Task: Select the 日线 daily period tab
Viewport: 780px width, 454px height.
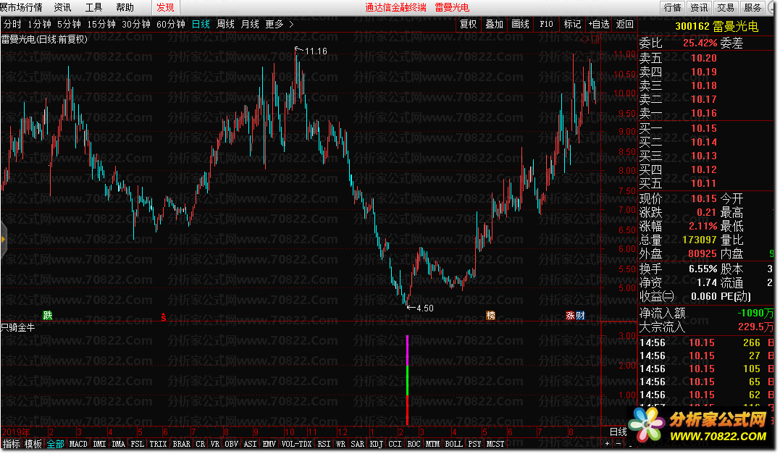Action: click(x=201, y=24)
